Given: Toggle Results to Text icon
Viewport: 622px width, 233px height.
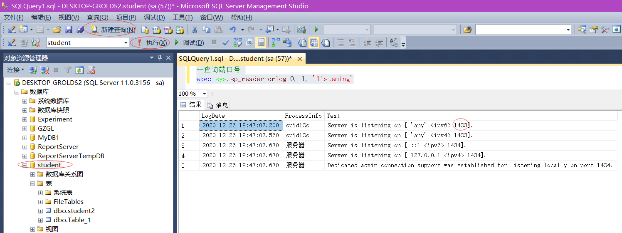Looking at the screenshot, I should click(302, 42).
